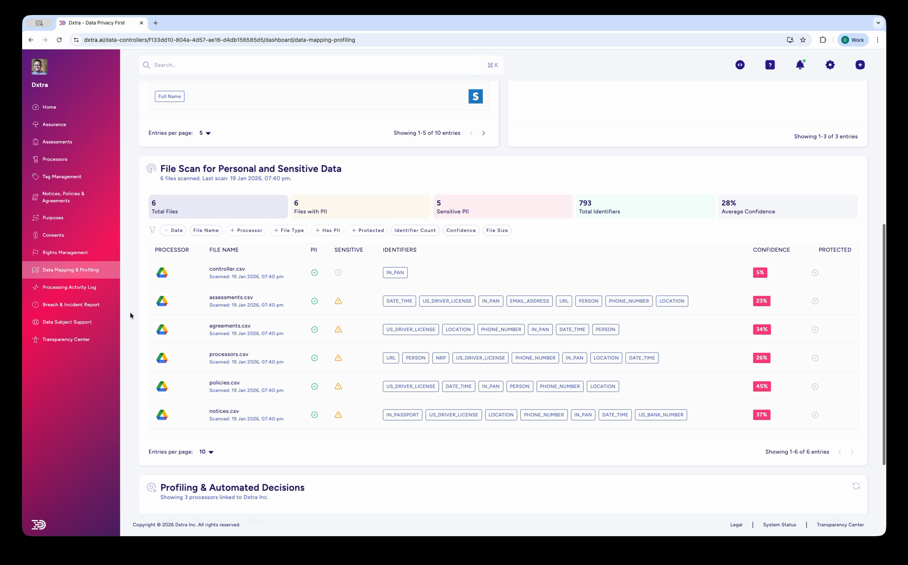Click inside the search field
The image size is (908, 565).
pos(276,65)
